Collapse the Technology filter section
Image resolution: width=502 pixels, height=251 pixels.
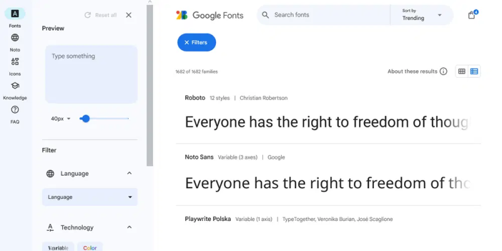(129, 227)
